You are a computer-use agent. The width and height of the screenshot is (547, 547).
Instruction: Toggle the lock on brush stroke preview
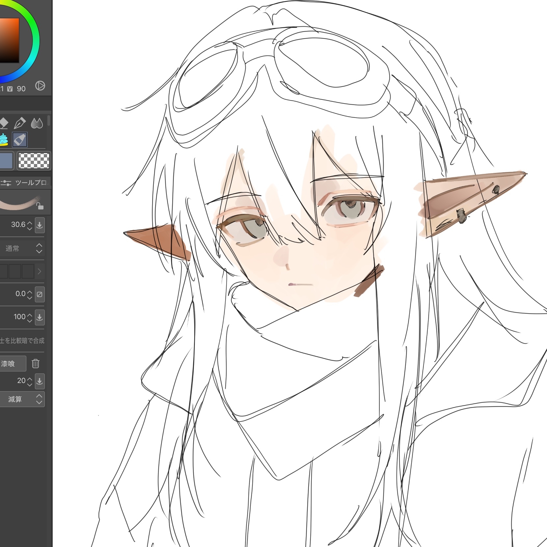click(40, 206)
